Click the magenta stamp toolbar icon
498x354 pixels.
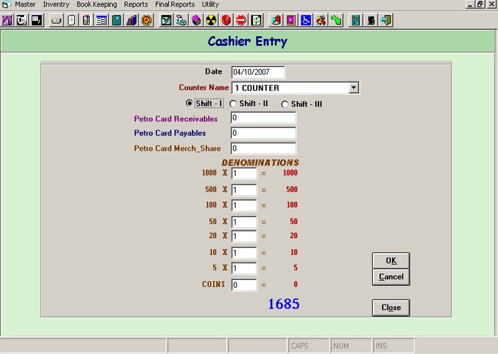(x=291, y=20)
